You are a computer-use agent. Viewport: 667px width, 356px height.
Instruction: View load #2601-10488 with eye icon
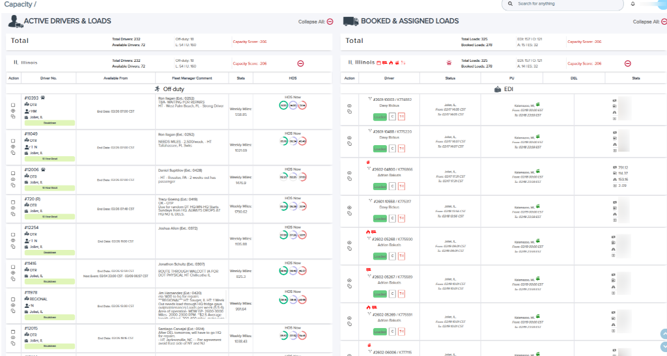pyautogui.click(x=349, y=138)
